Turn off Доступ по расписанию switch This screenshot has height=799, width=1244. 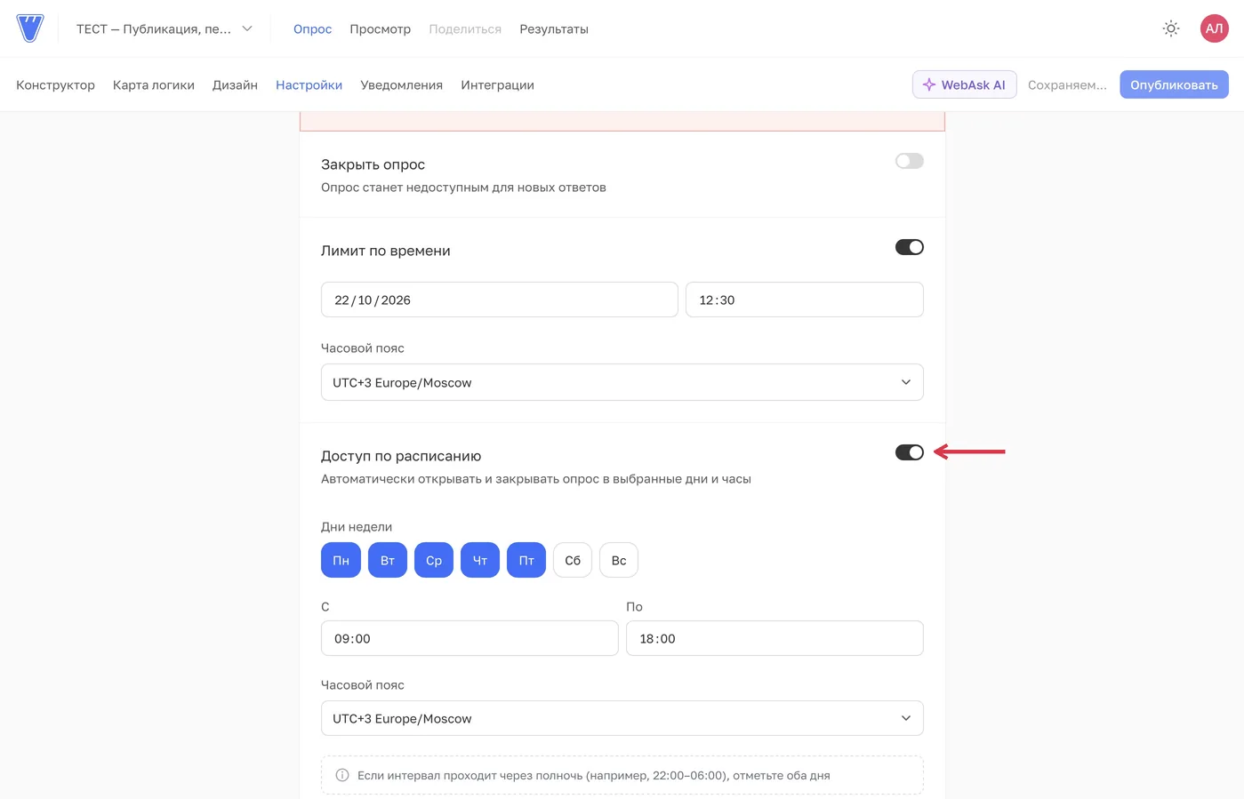(909, 452)
